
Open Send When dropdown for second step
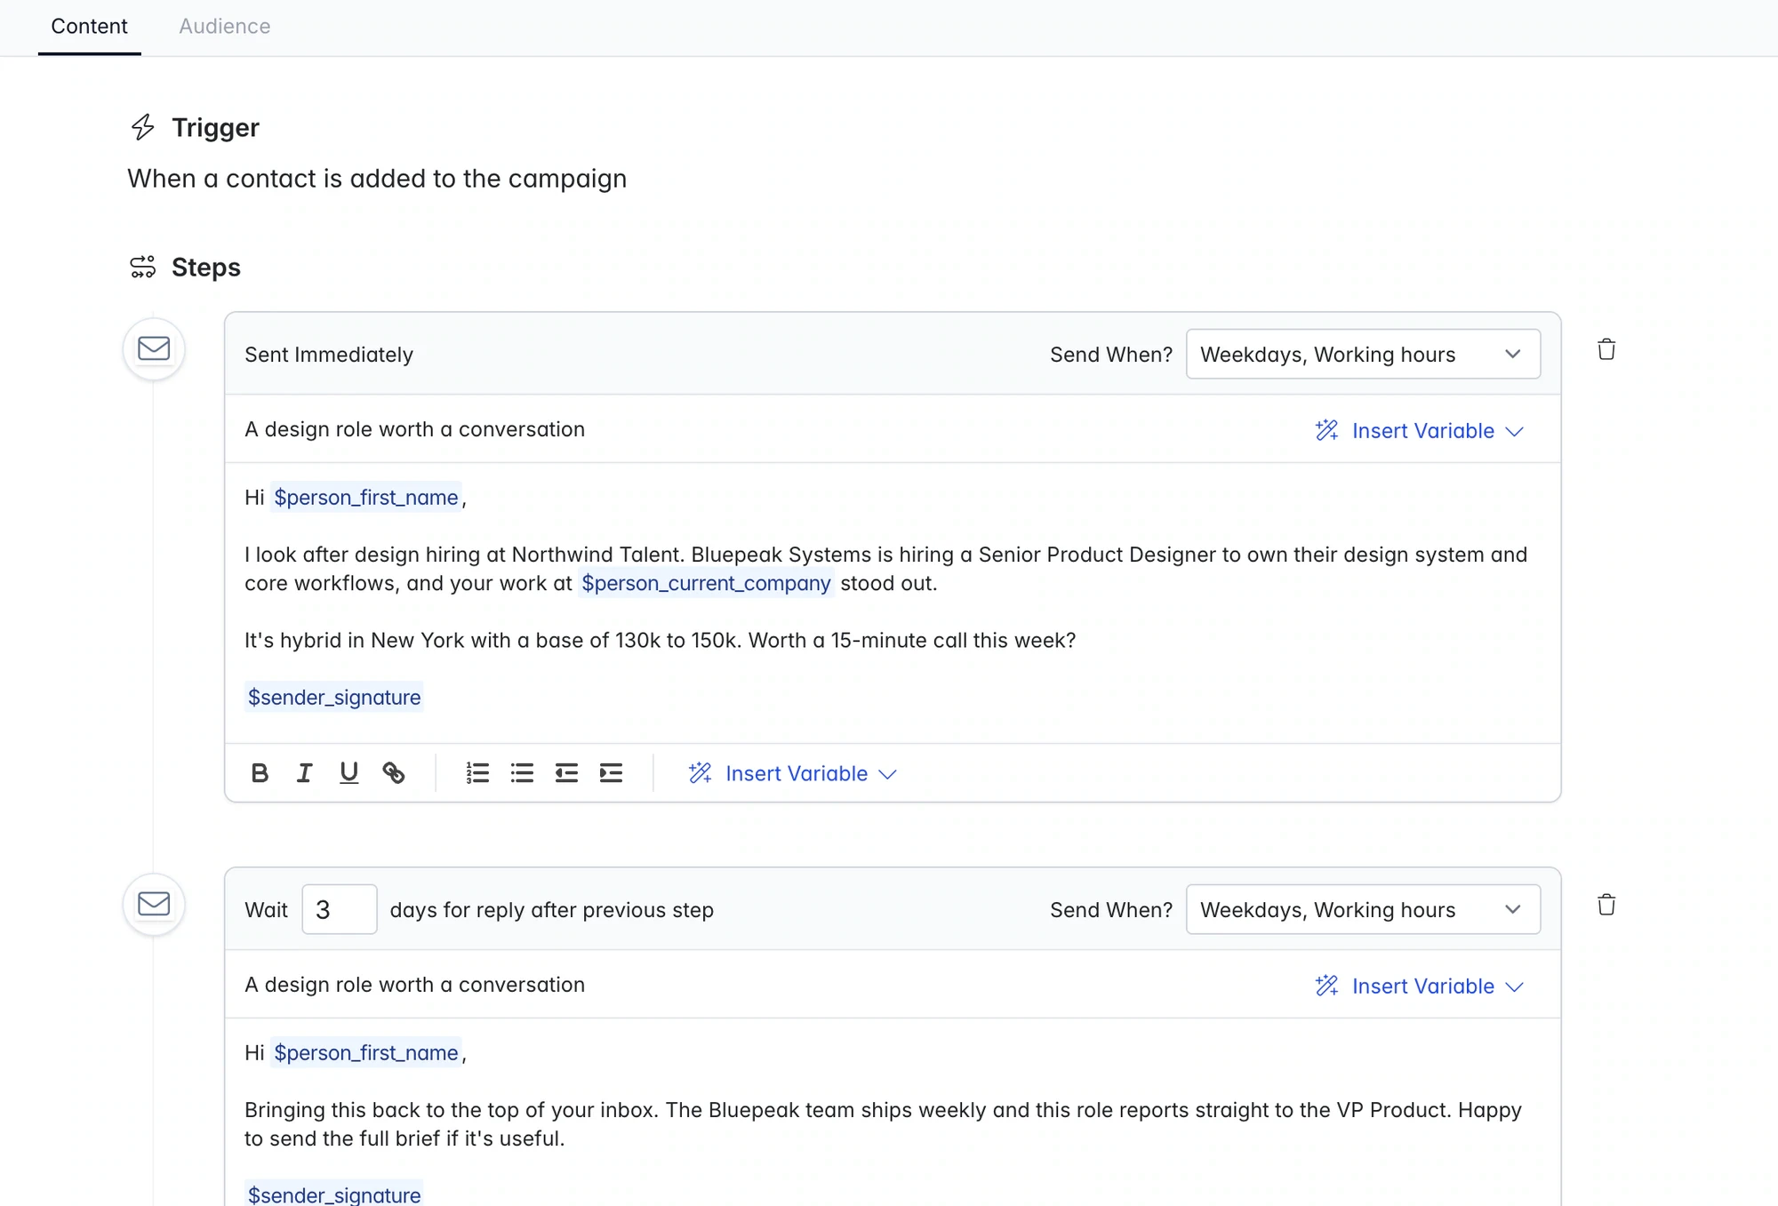pyautogui.click(x=1363, y=909)
